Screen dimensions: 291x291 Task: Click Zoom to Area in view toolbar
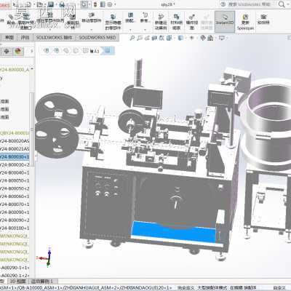[140, 38]
